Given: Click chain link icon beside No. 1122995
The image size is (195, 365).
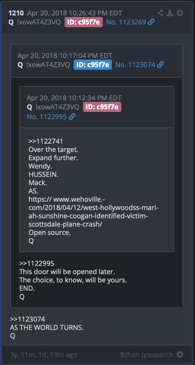Looking at the screenshot, I should coord(72,117).
